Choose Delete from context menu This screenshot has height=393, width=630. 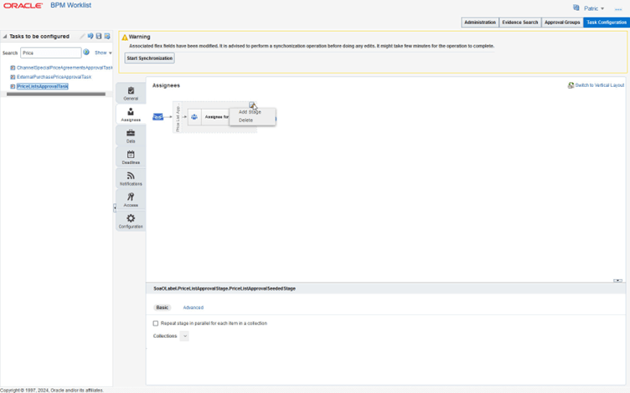coord(246,120)
